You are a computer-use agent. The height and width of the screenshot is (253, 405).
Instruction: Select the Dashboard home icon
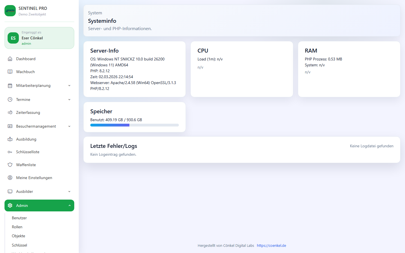[10, 59]
